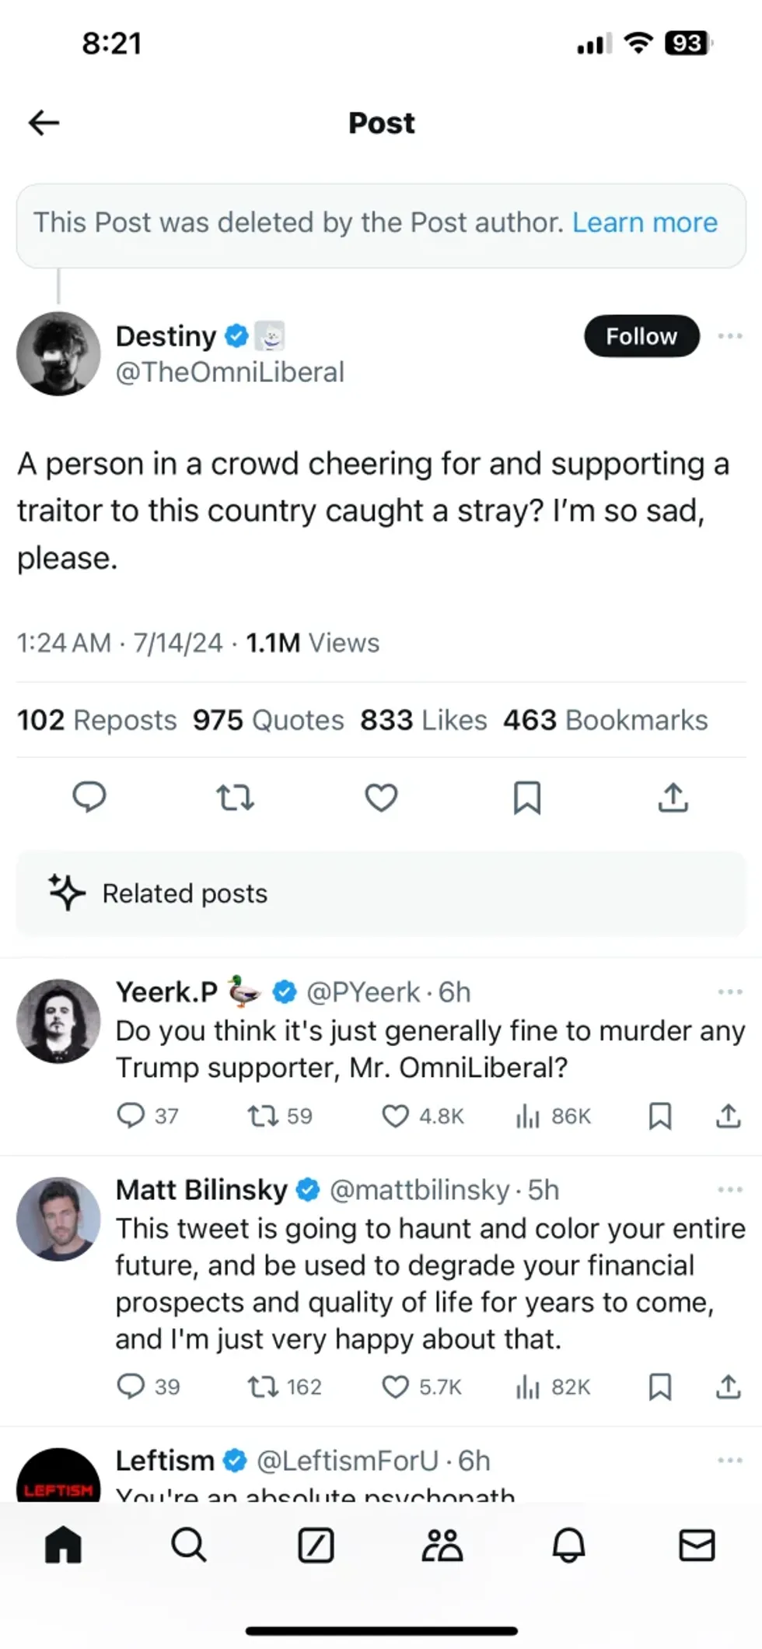Tap the repost icon under Destiny's post

234,798
